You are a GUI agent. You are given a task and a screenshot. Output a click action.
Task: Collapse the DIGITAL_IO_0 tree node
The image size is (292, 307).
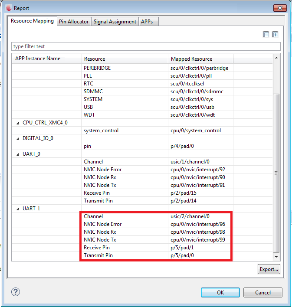(x=18, y=139)
